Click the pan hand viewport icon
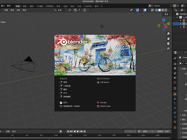 click(x=168, y=38)
